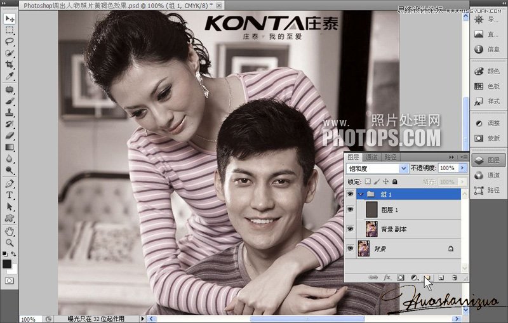Switch to the 路径 tab
Screen dimensions: 508x323
point(390,157)
